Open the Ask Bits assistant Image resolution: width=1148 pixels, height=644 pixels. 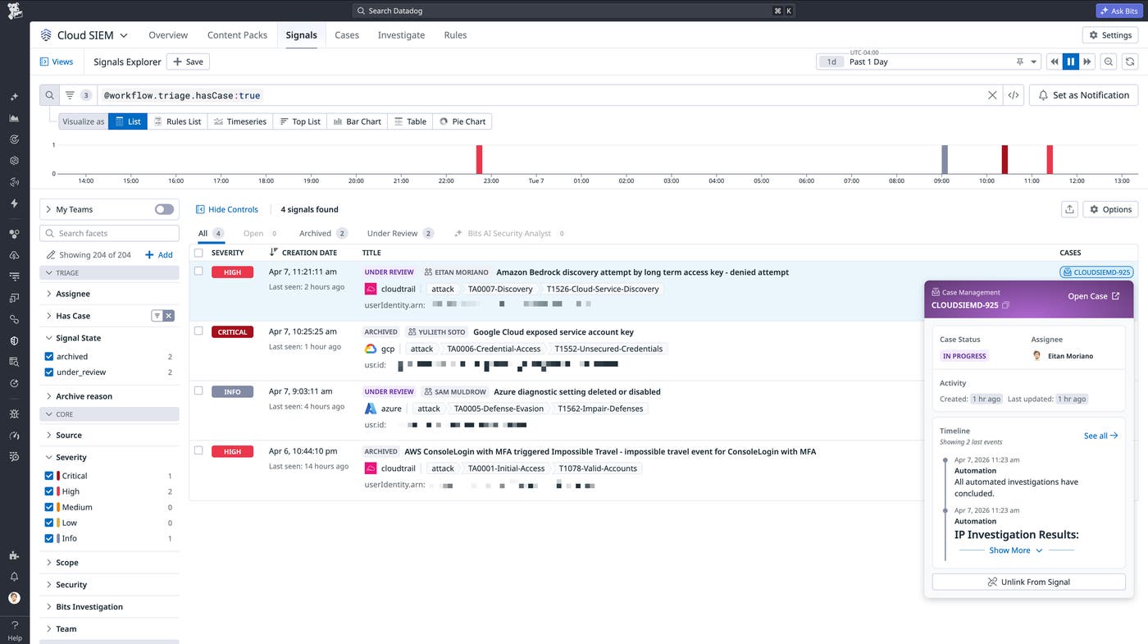[x=1118, y=11]
